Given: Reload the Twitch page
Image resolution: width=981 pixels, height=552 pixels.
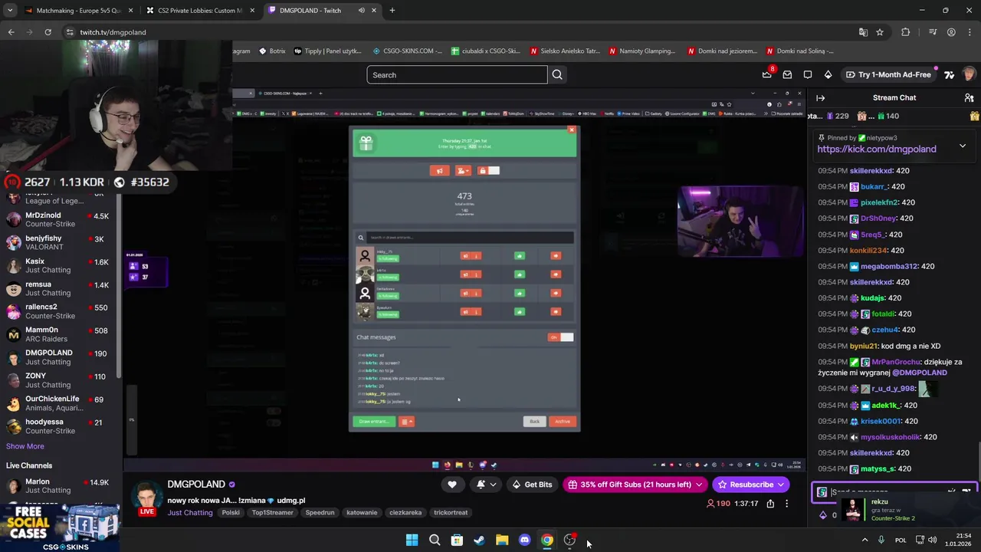Looking at the screenshot, I should [48, 32].
